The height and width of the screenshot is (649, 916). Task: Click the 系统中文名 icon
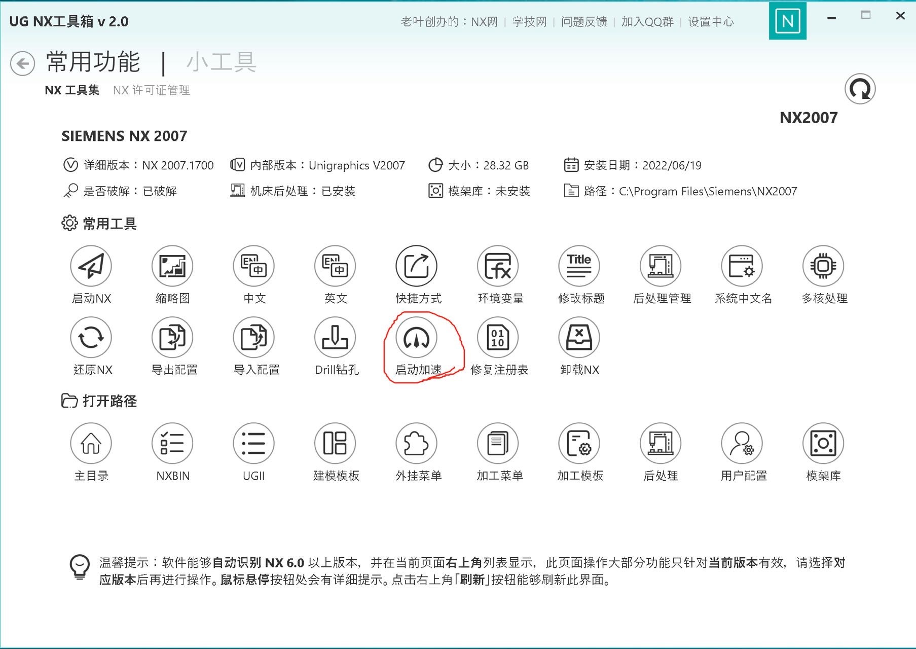click(742, 266)
